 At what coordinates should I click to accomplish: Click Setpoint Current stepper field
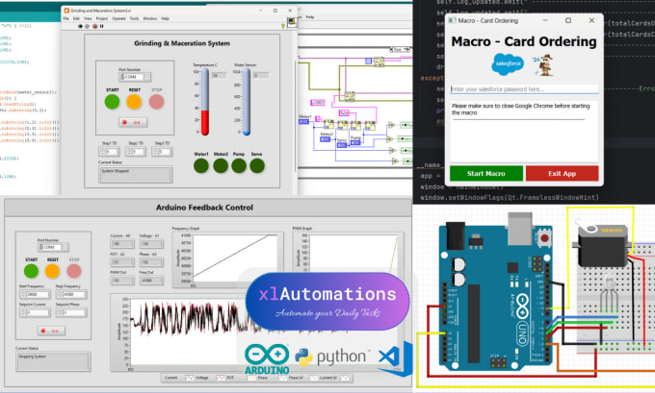coord(35,312)
